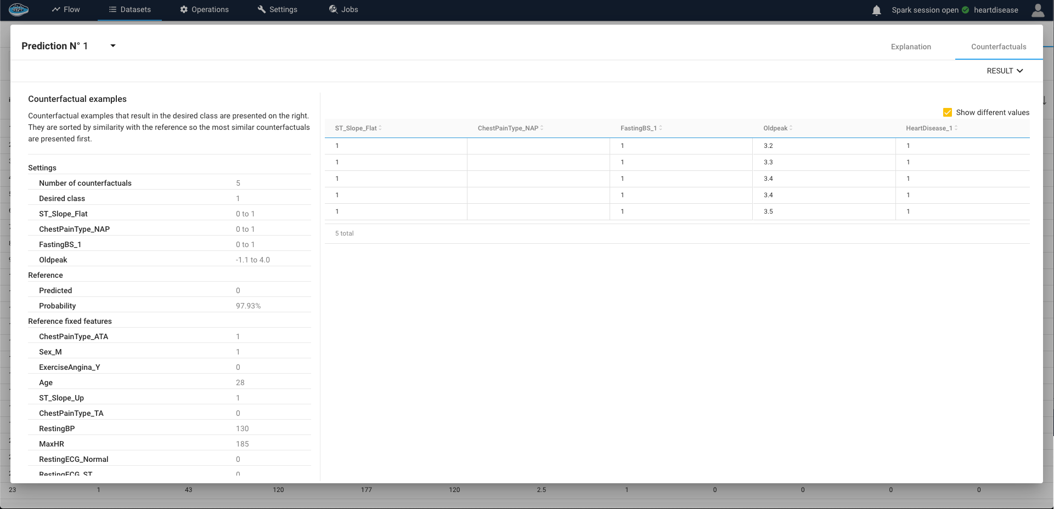The image size is (1054, 509).
Task: Sort by Oldpeak column arrows
Action: click(791, 128)
